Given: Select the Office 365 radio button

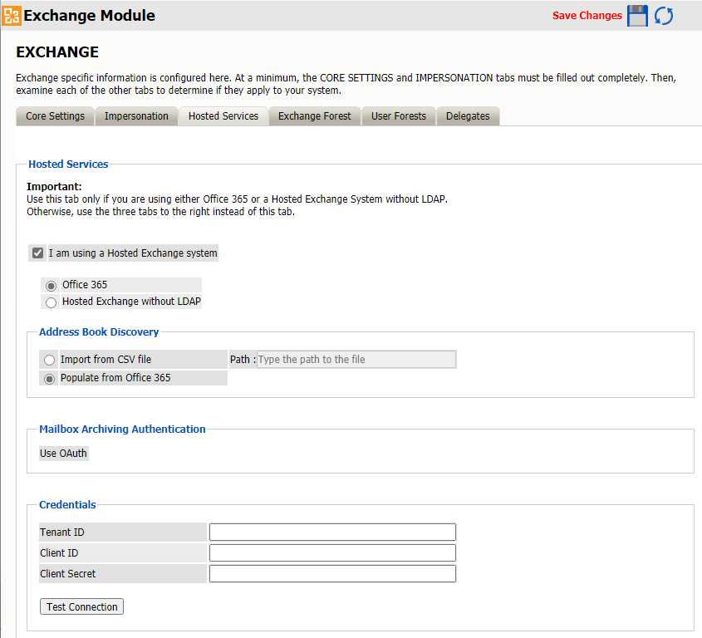Looking at the screenshot, I should click(x=52, y=286).
